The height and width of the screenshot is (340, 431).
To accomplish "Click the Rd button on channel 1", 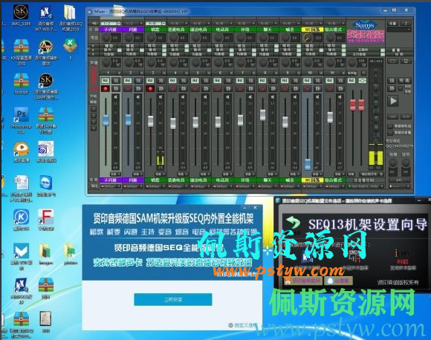I will click(106, 80).
